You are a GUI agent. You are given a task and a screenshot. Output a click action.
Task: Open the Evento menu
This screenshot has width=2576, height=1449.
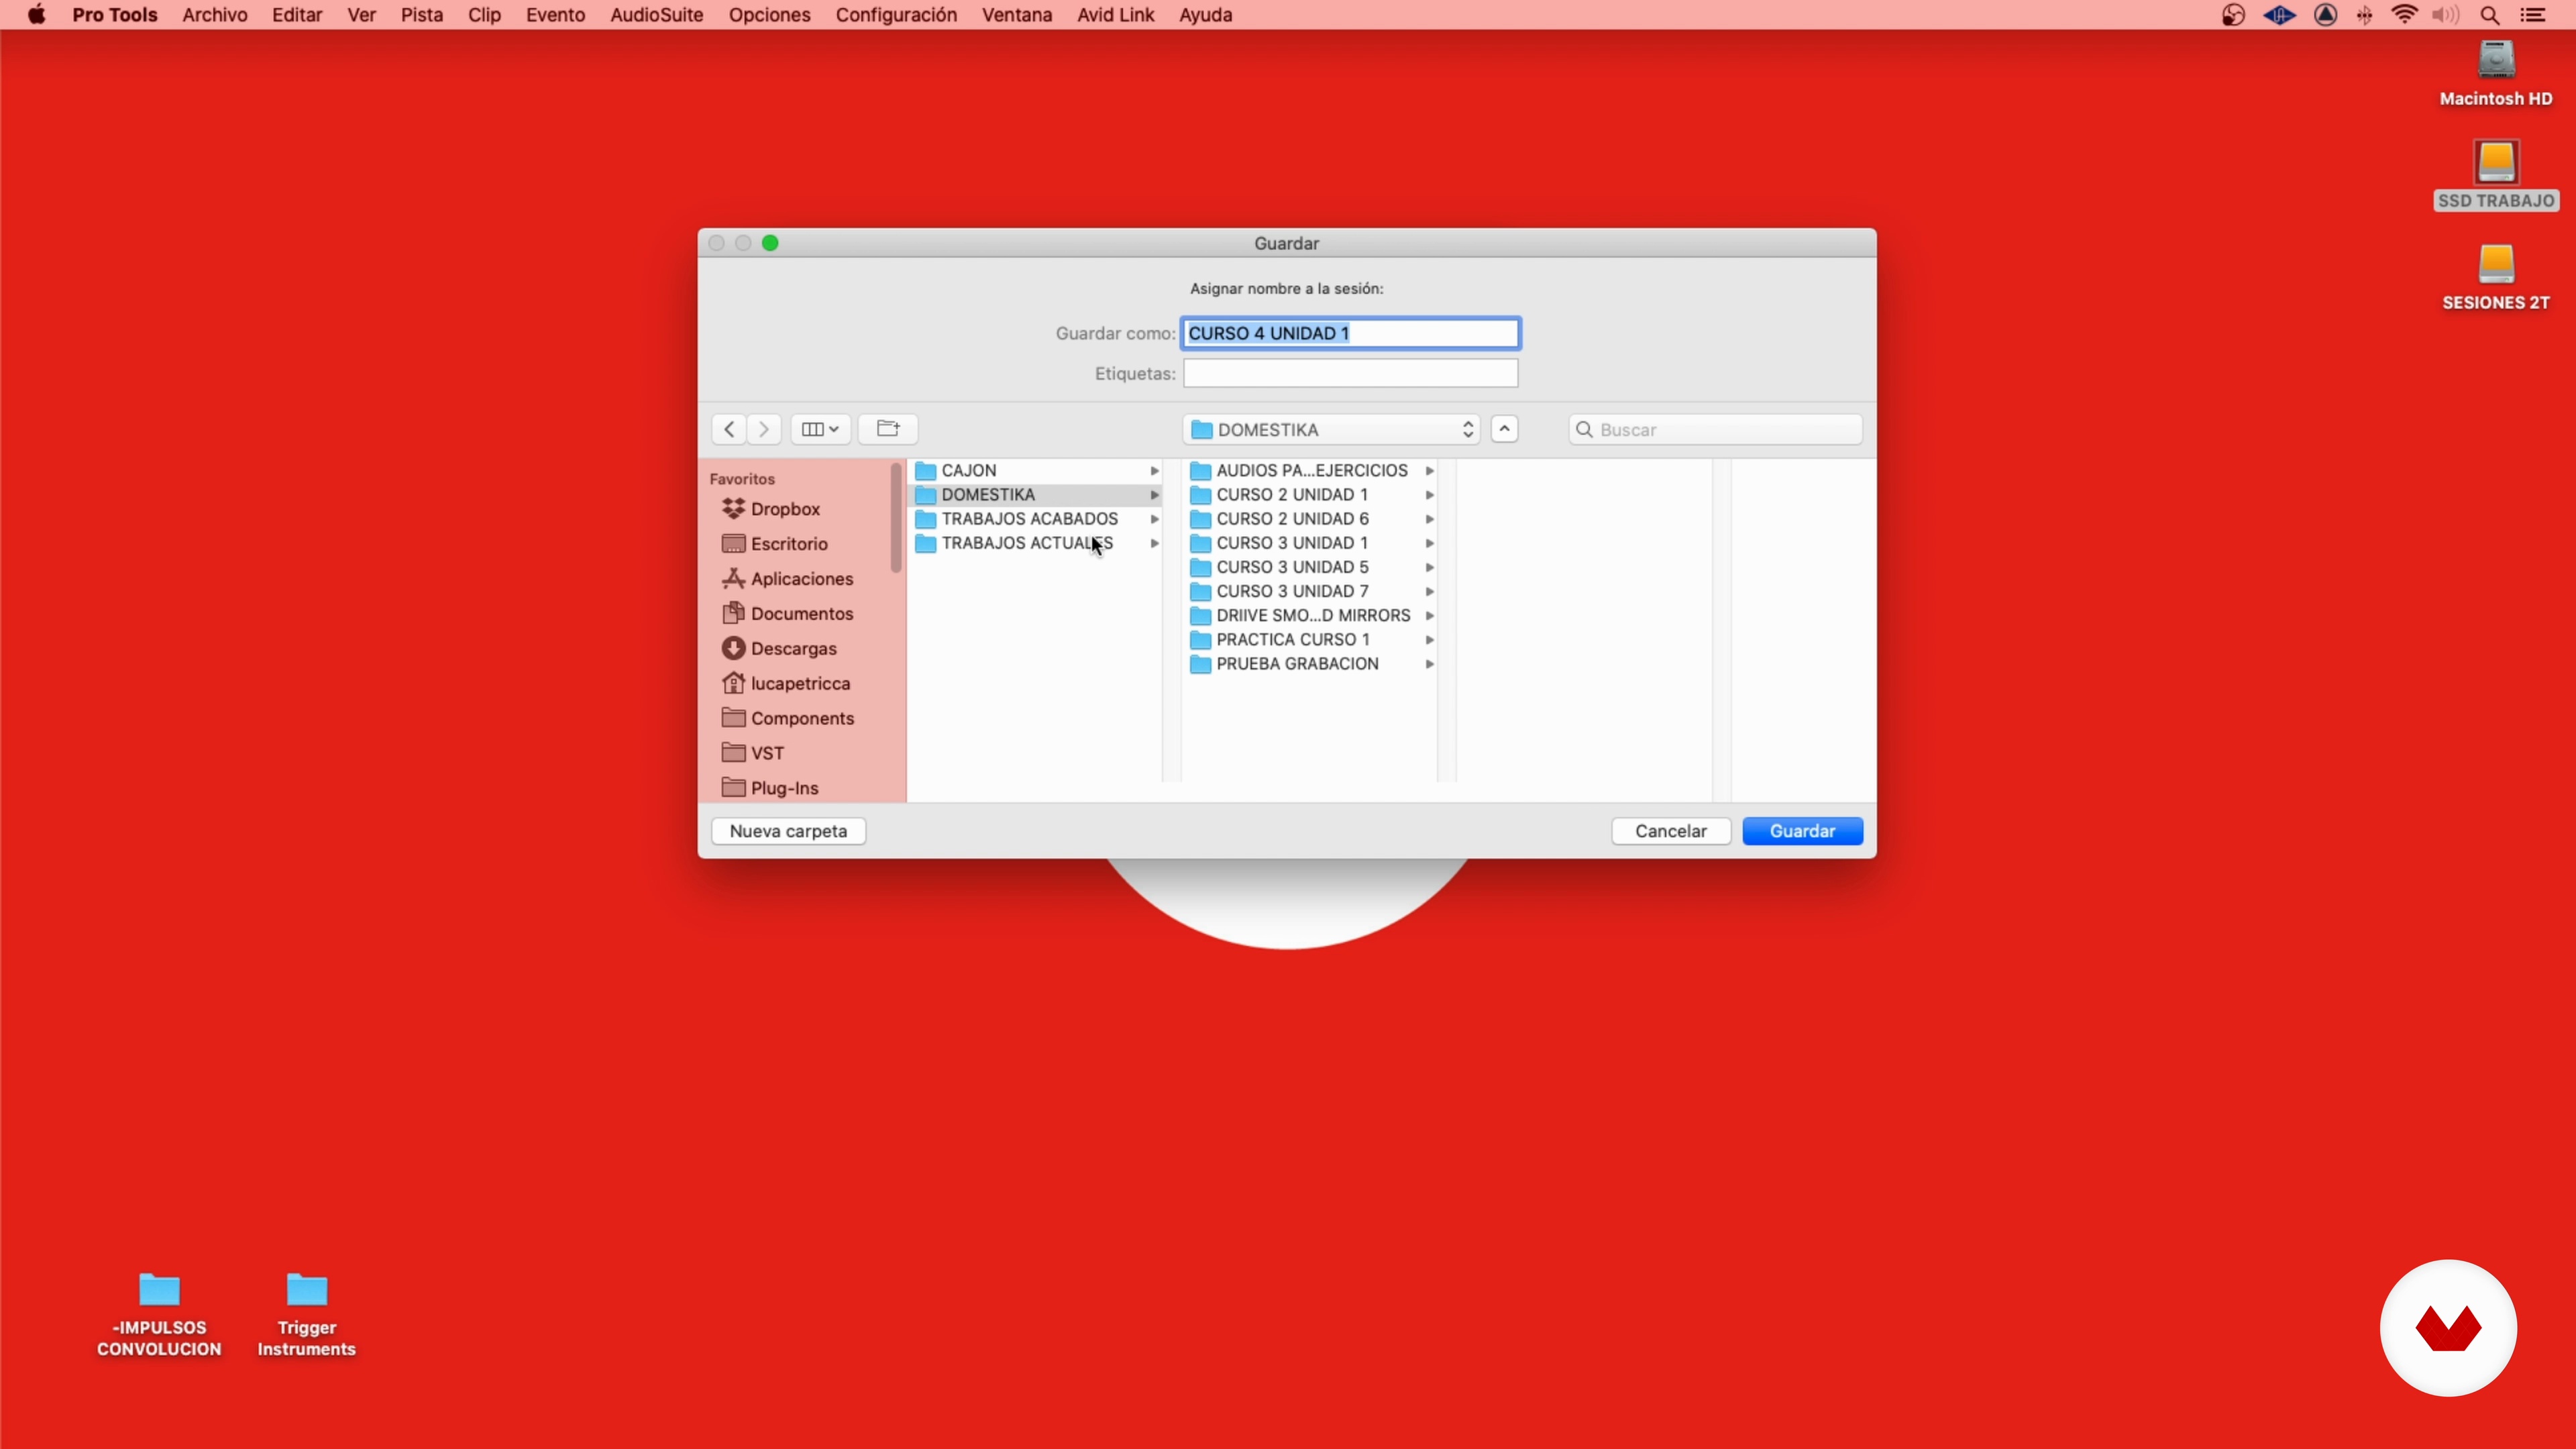[555, 15]
